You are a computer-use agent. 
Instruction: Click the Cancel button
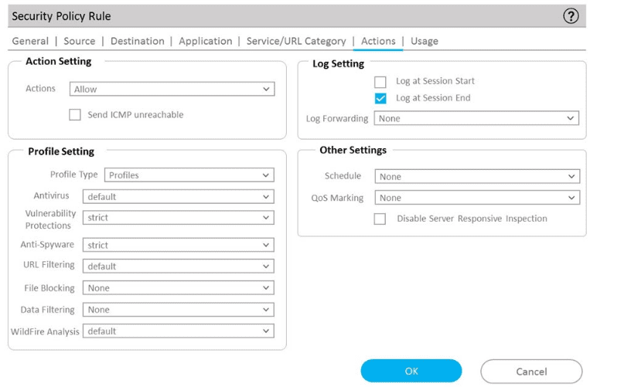(x=531, y=372)
